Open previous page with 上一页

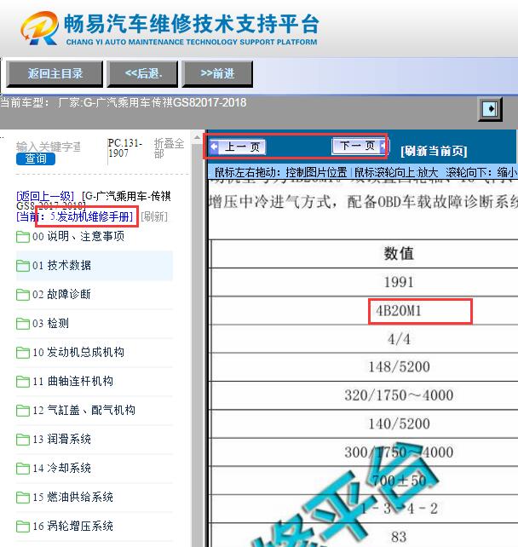coord(239,147)
